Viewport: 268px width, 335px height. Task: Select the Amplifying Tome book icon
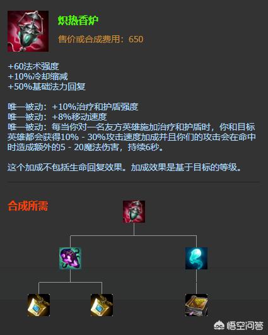[196, 305]
